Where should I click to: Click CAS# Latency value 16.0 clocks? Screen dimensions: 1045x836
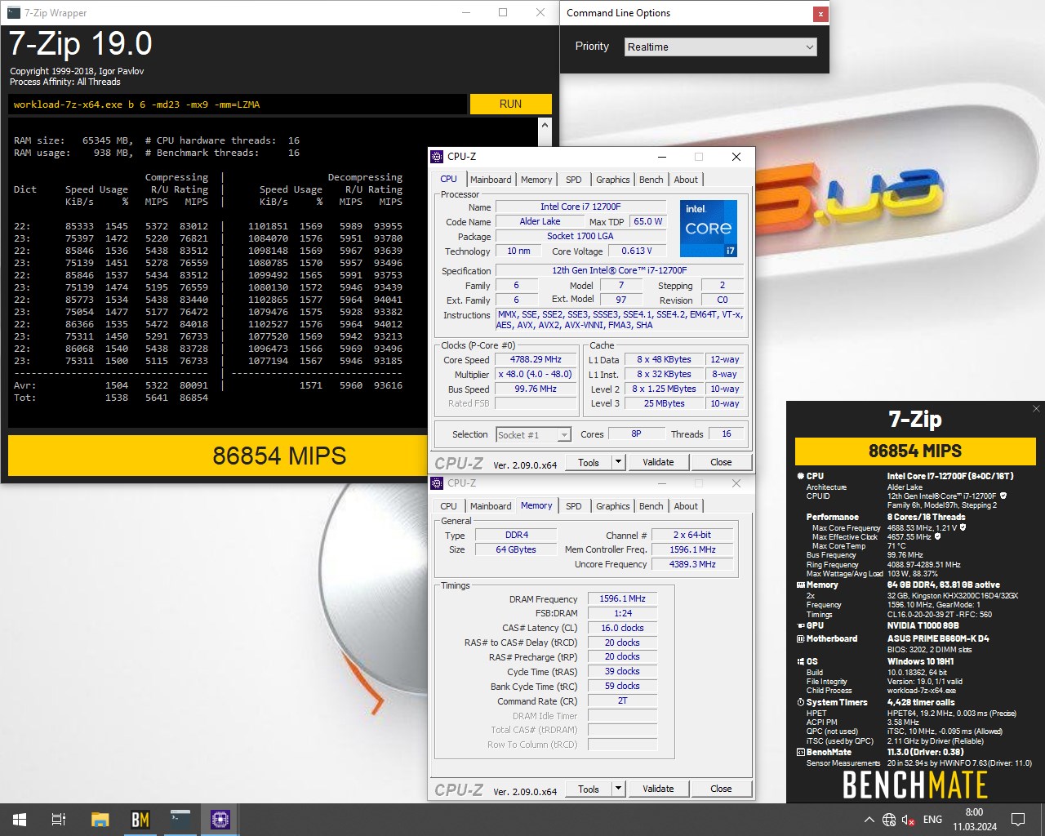(622, 628)
